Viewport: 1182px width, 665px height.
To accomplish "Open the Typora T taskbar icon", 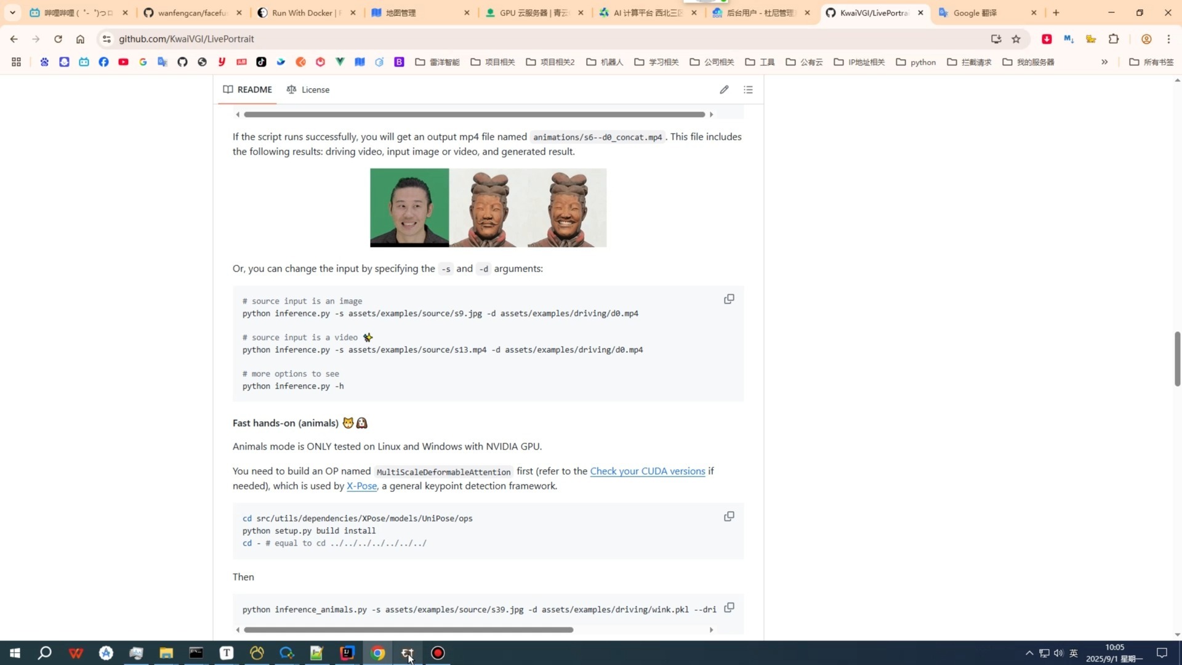I will [x=227, y=653].
